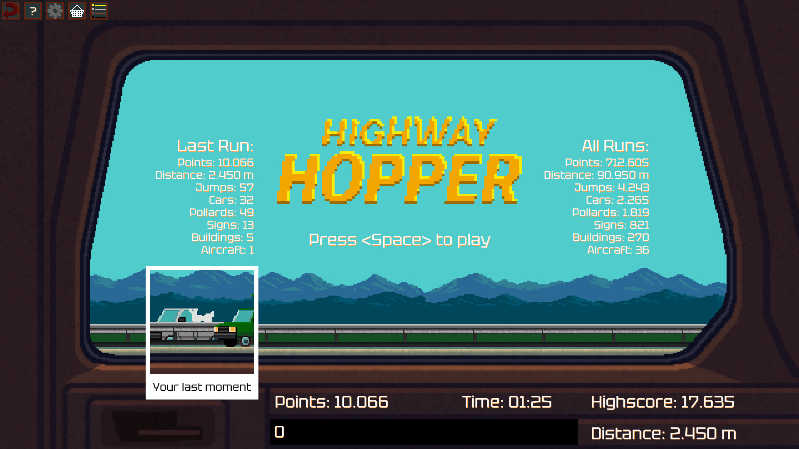Click all runs 'Points: 712.605' stat
This screenshot has height=449, width=799.
(607, 163)
